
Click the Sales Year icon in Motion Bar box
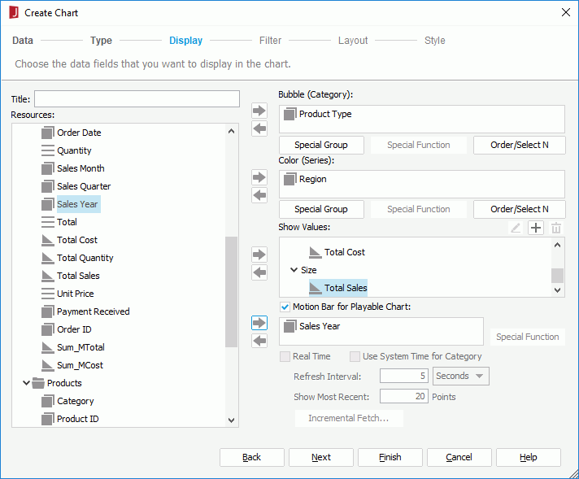click(289, 326)
